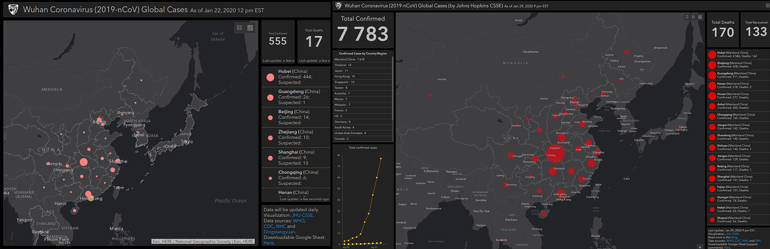Open basemap grid icon on right map
770x249 pixels.
(x=700, y=17)
